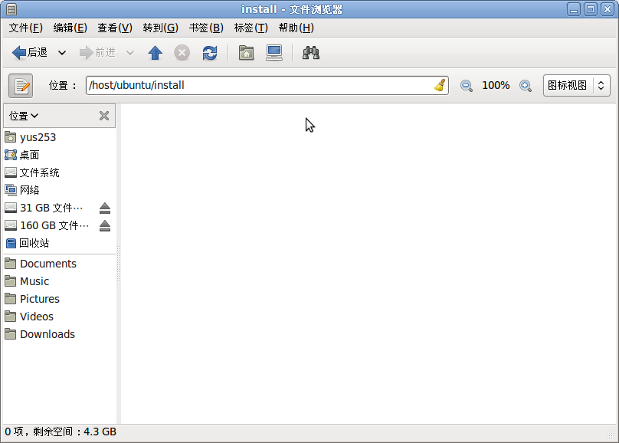
Task: Clear the location with broom icon
Action: click(x=440, y=85)
